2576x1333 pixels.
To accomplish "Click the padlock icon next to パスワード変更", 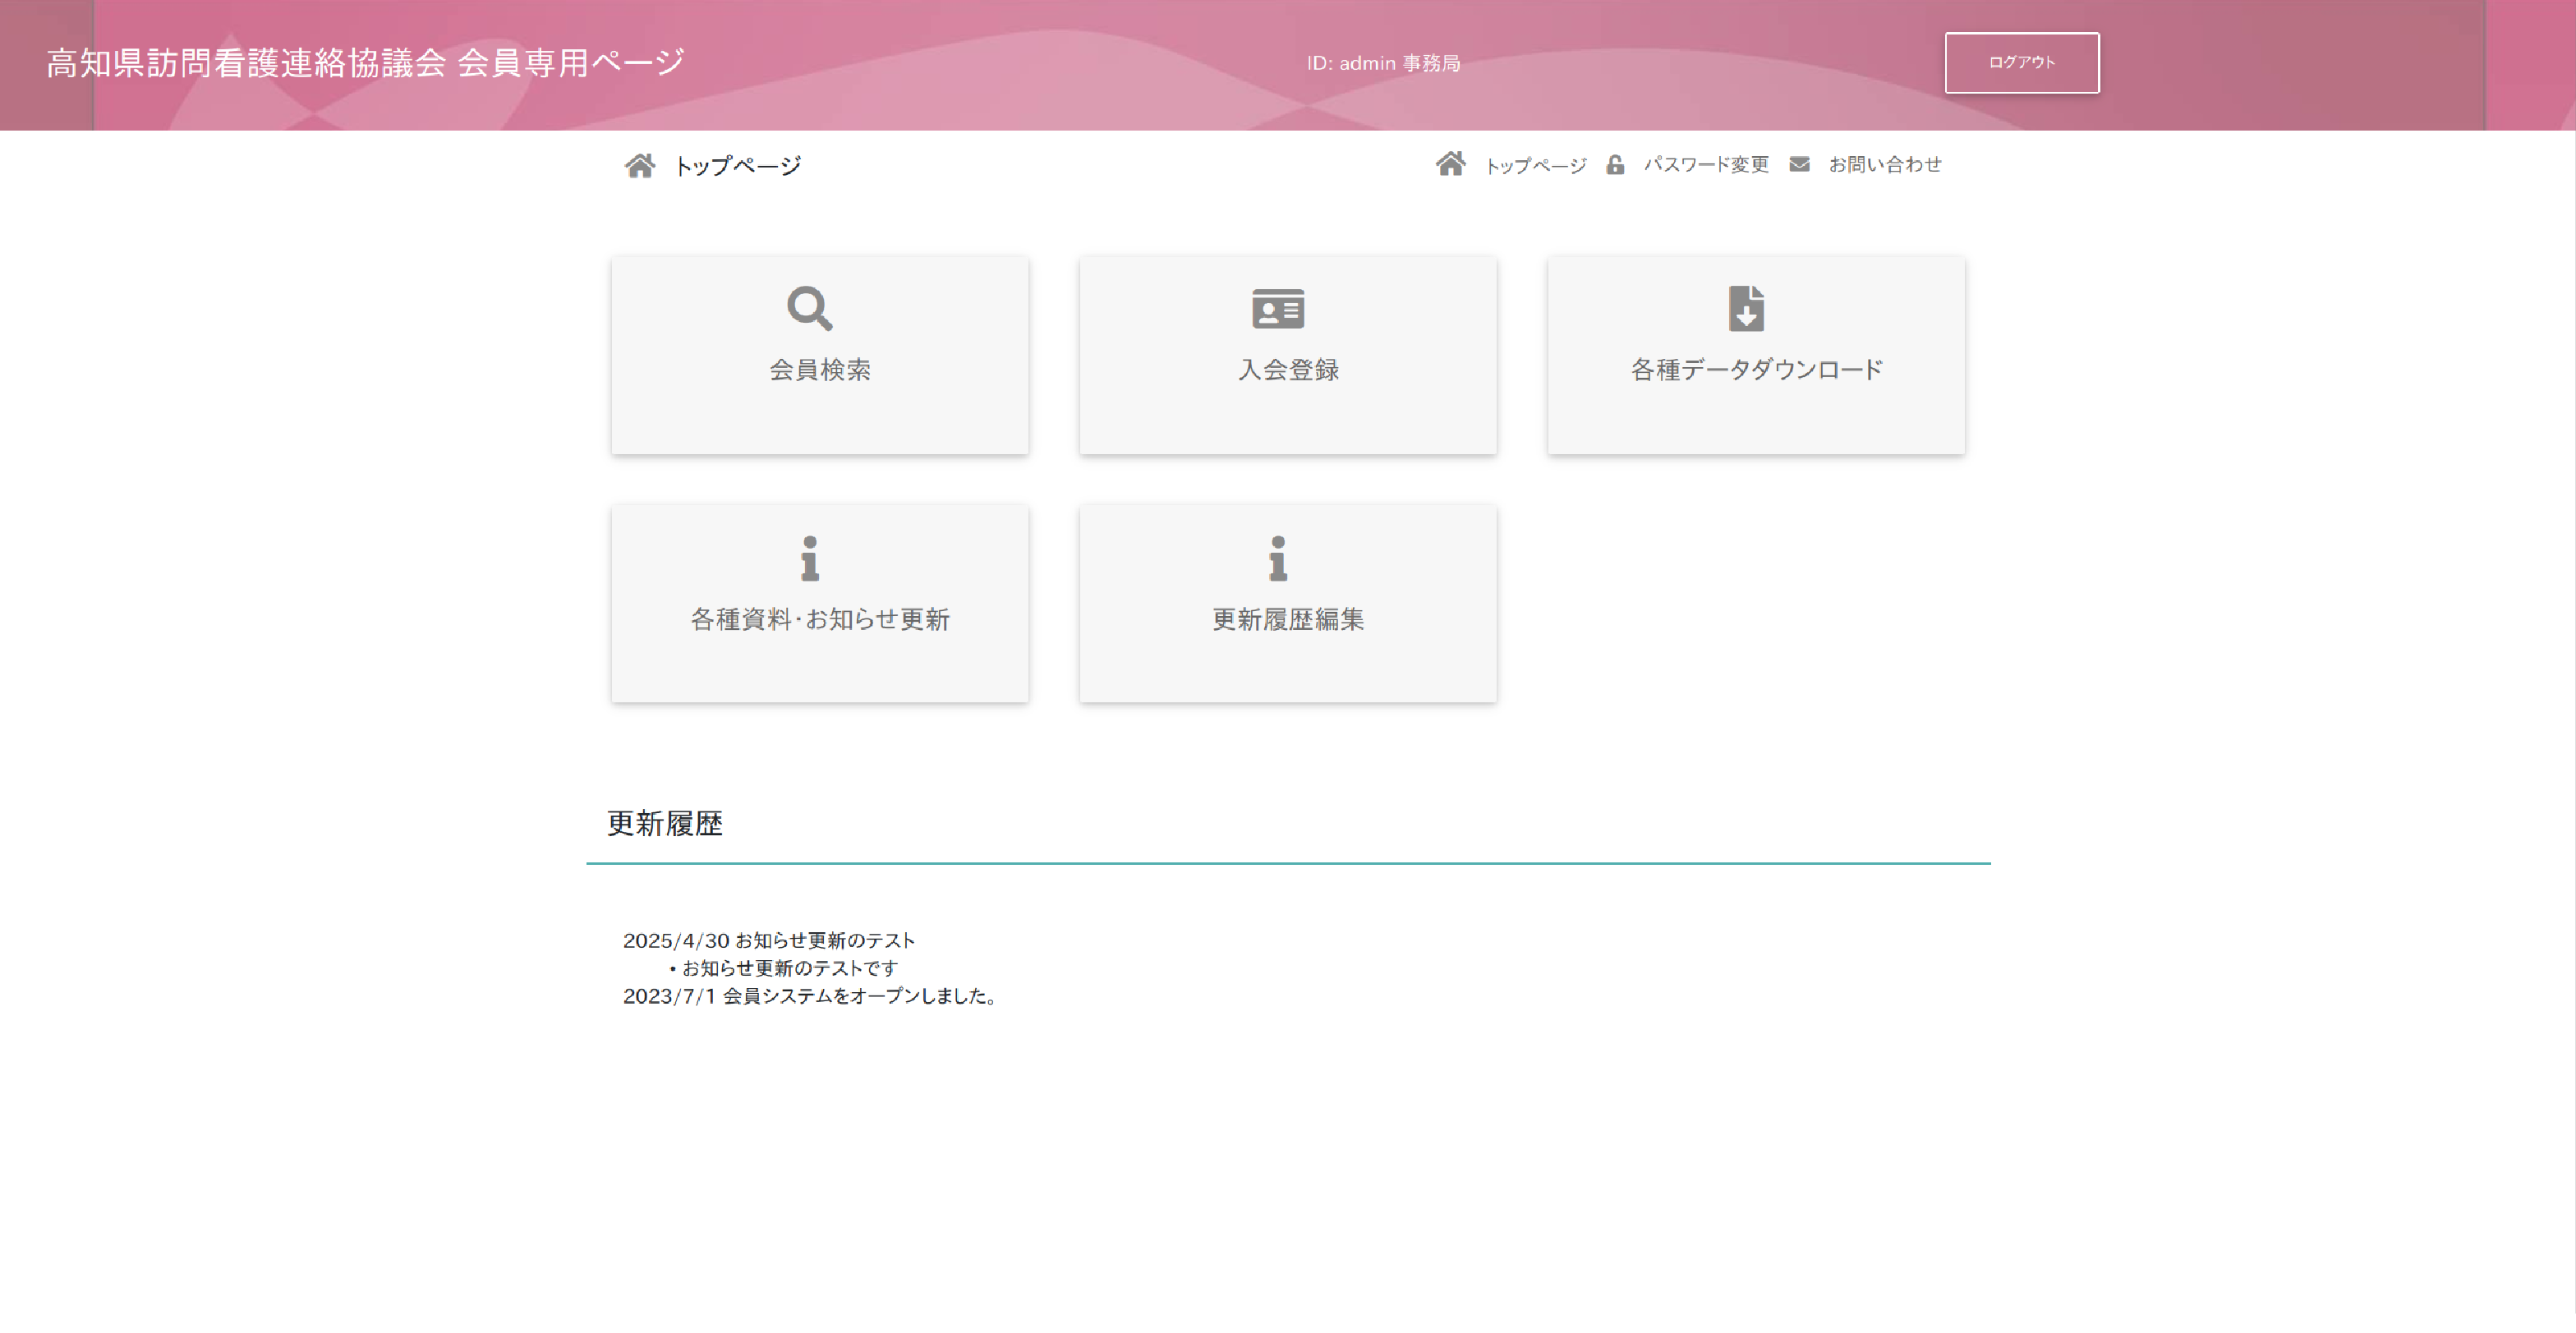I will [x=1615, y=164].
